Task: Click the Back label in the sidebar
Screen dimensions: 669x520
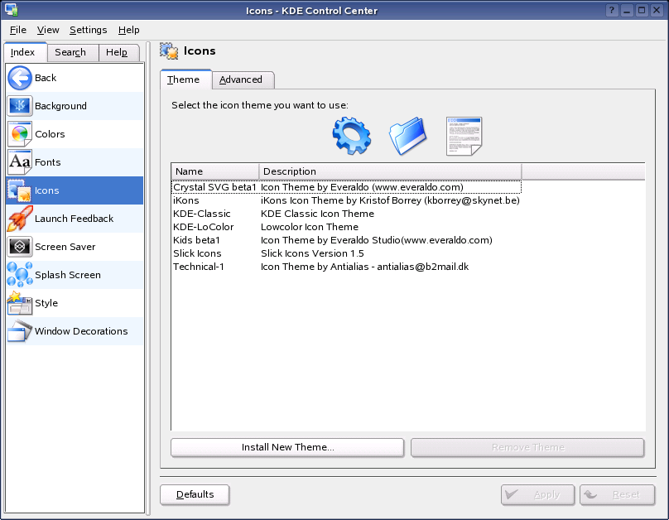Action: 46,78
